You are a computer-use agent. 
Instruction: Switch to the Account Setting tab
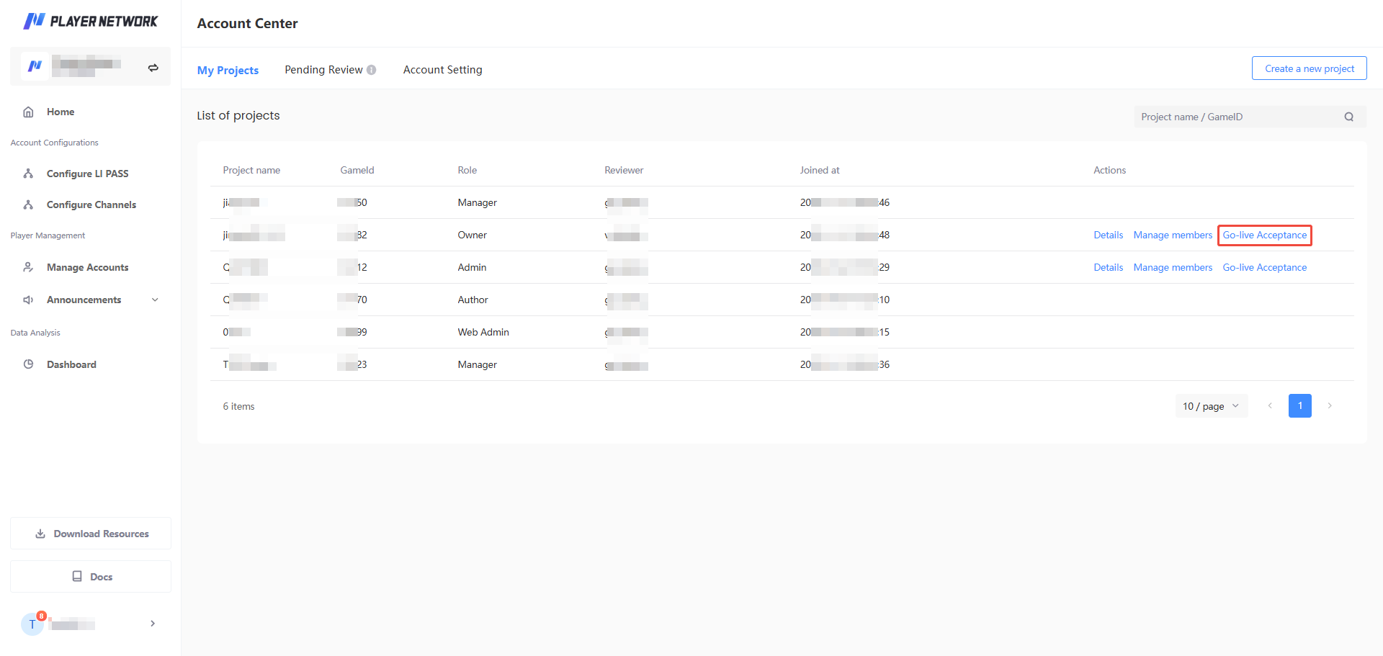point(442,70)
